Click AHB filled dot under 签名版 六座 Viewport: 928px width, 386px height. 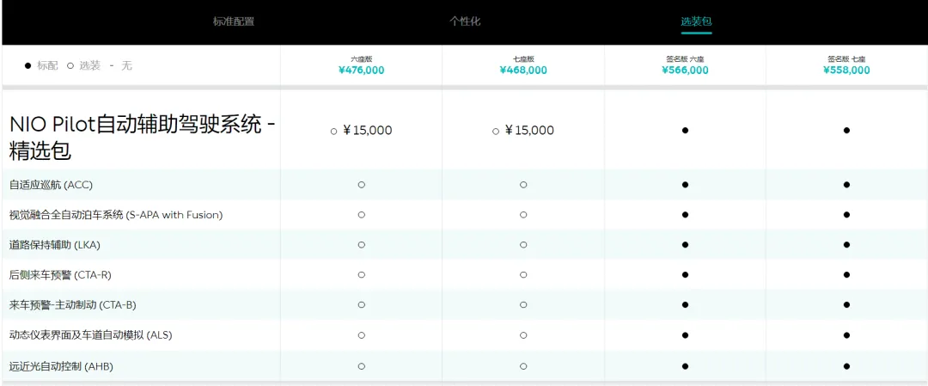[x=685, y=366]
